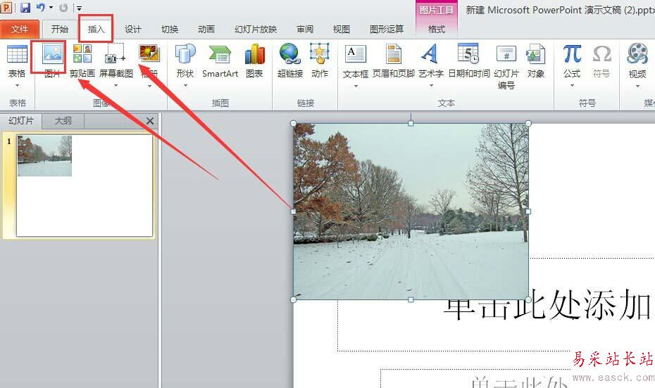Click the 公式 equation icon

tap(572, 54)
